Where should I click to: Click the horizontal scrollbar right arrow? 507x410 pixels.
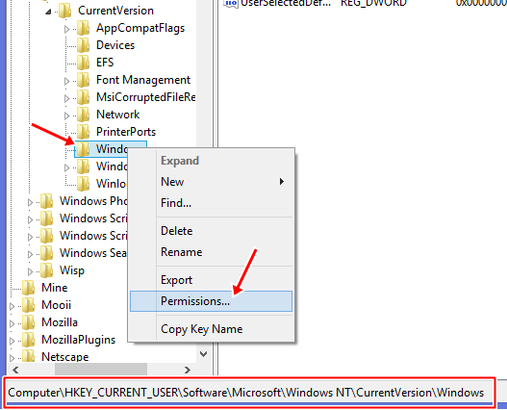pos(188,370)
